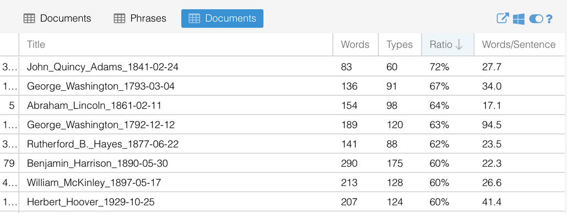567x213 pixels.
Task: Select Abraham_Lincoln_1861-02-11 document row
Action: pyautogui.click(x=282, y=106)
